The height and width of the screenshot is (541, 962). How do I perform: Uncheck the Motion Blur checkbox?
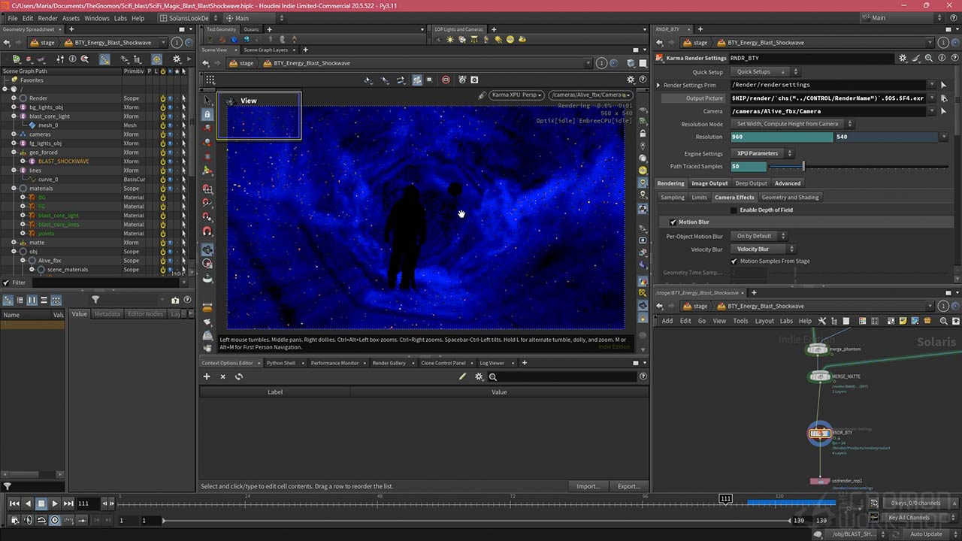(673, 222)
